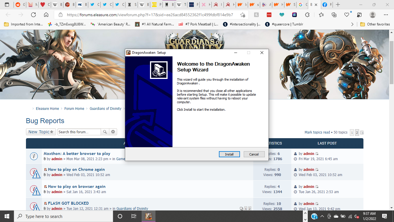The image size is (394, 222).
Task: Go to page 2 of topics
Action: click(357, 133)
